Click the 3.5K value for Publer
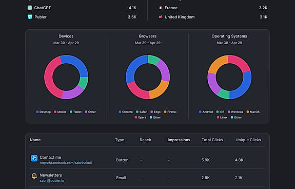 point(132,17)
